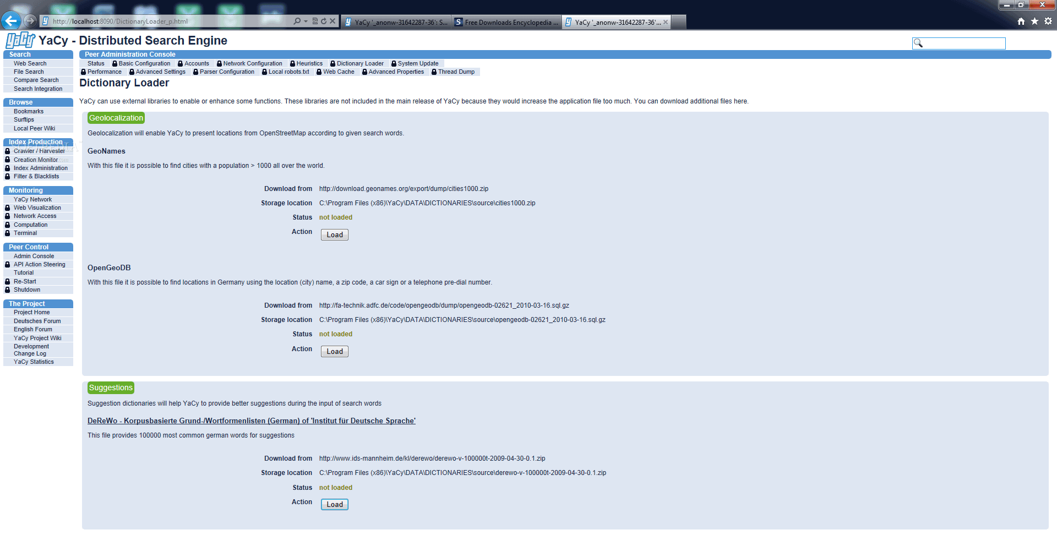The image size is (1057, 535).
Task: Open Accounts configuration page
Action: [x=197, y=63]
